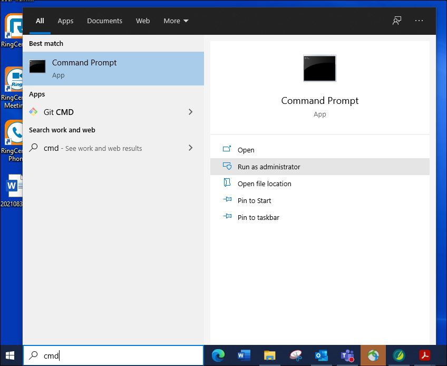The height and width of the screenshot is (366, 447).
Task: Choose Run as administrator
Action: tap(319, 167)
